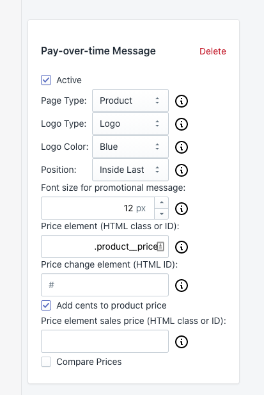Uncheck the Active checkbox
Screen dimensions: 264x395
pos(46,80)
